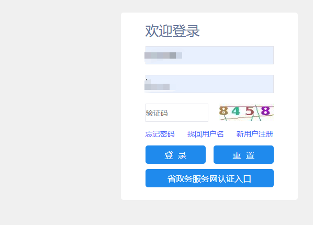Click the 登录 login button
Screen dimensions: 313x225
click(x=175, y=154)
